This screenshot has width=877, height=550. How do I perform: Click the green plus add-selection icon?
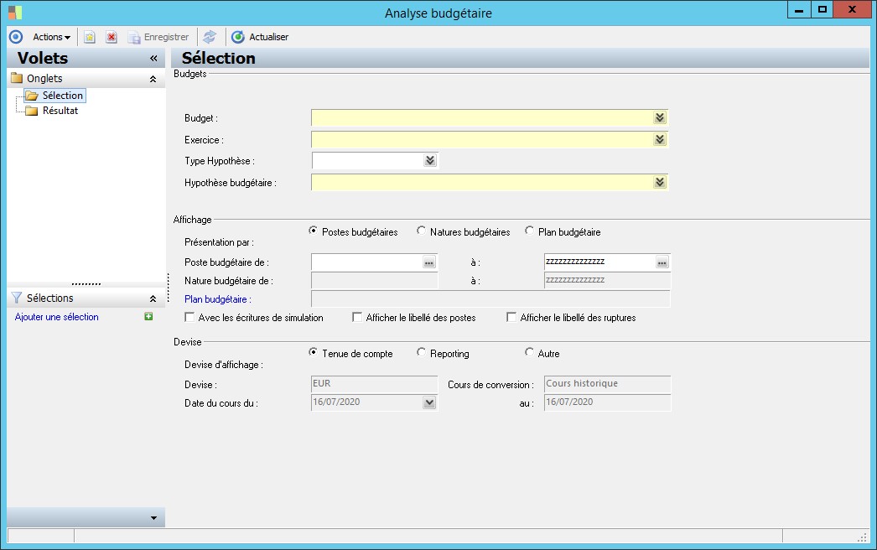tap(148, 317)
